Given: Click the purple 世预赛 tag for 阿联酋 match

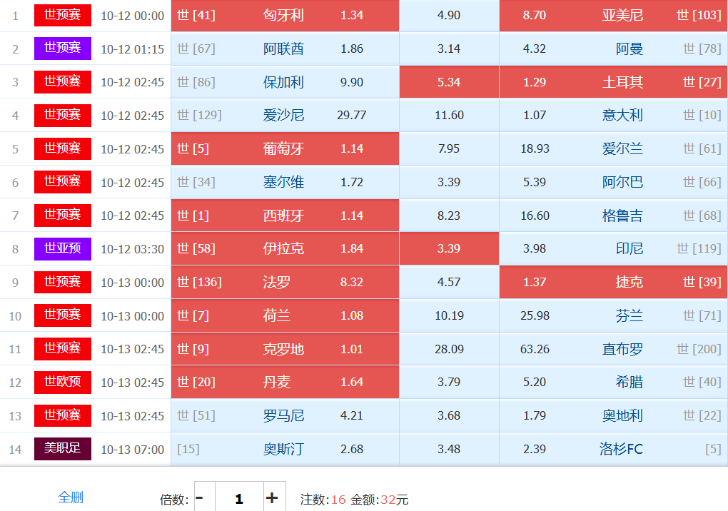Looking at the screenshot, I should [x=63, y=49].
